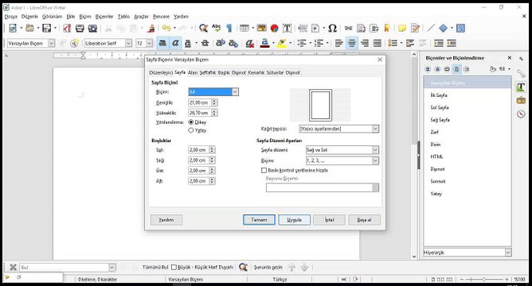Click the Insert Table grid icon
Screen dimensions: 532x286
244,29
